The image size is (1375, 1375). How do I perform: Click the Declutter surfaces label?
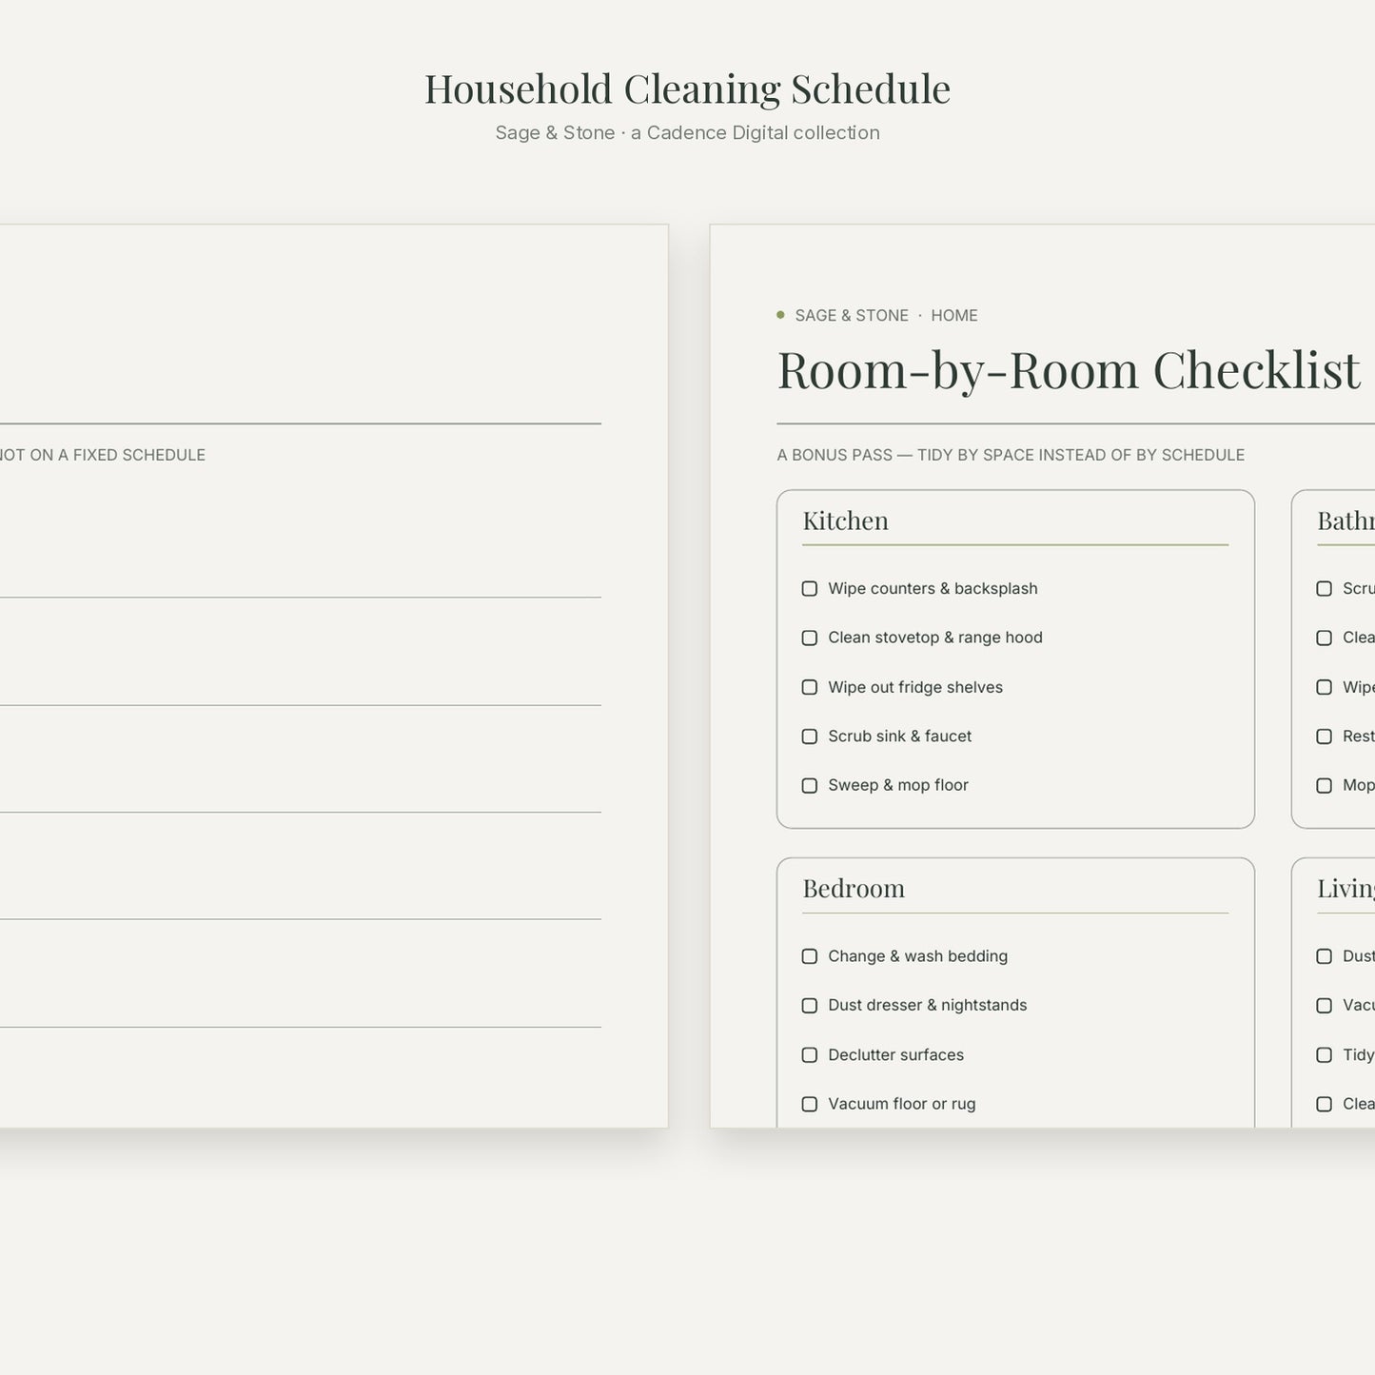896,1055
